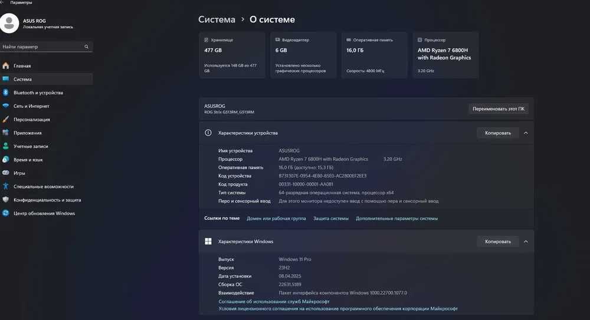The image size is (590, 320).
Task: Click the ASUS ROG user avatar
Action: 9,24
